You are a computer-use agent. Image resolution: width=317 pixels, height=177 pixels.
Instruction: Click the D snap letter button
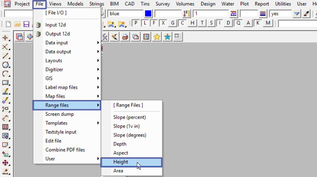[228, 23]
